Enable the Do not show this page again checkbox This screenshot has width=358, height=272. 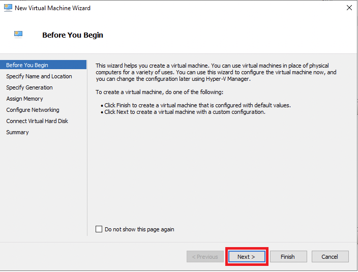click(99, 229)
